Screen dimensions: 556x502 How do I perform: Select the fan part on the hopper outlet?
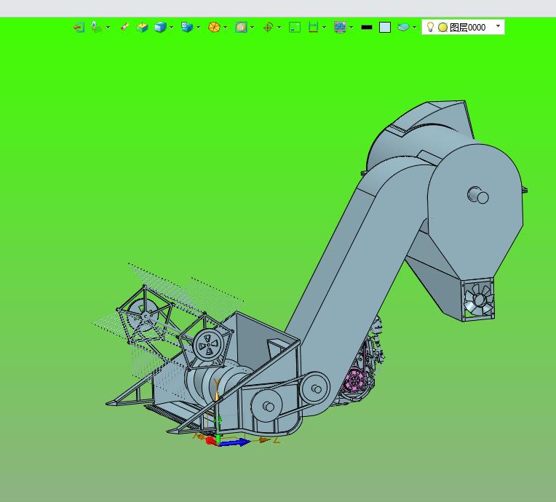(478, 300)
